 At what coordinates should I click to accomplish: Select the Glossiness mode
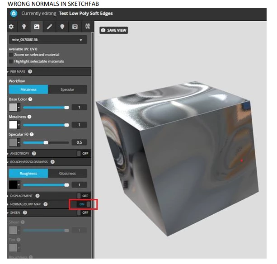click(x=67, y=174)
